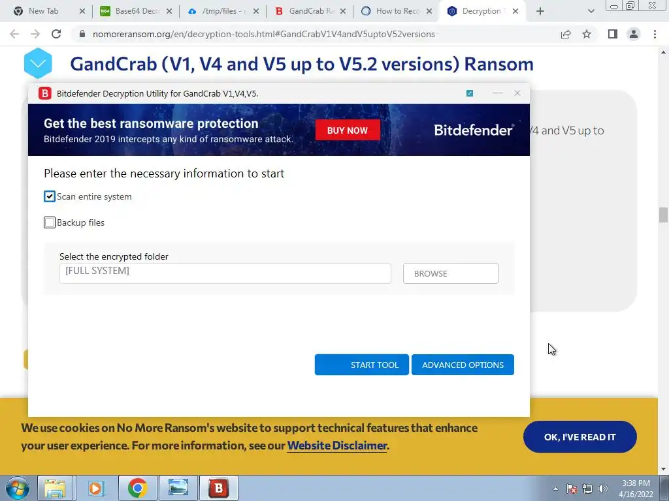Click the taskbar clock showing 3:38 PM

tap(636, 489)
